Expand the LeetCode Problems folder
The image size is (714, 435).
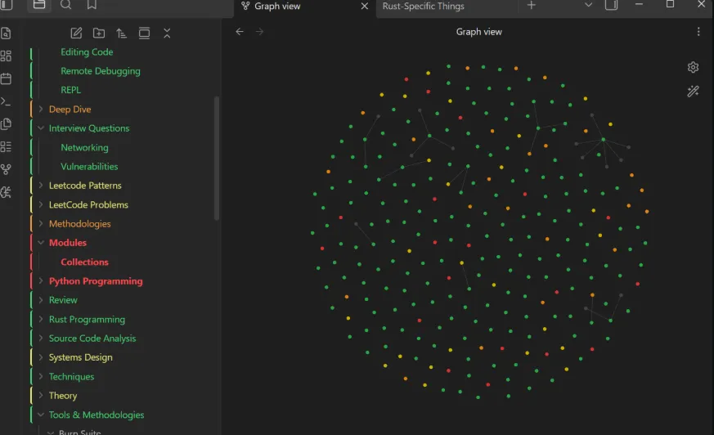point(41,204)
